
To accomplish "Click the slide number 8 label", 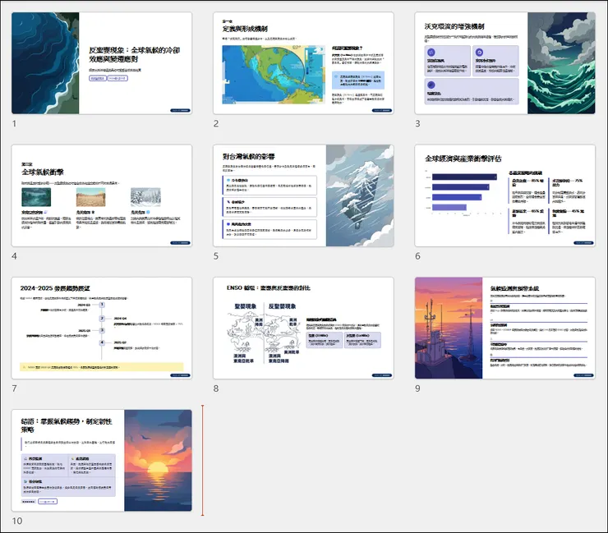I will tap(216, 388).
